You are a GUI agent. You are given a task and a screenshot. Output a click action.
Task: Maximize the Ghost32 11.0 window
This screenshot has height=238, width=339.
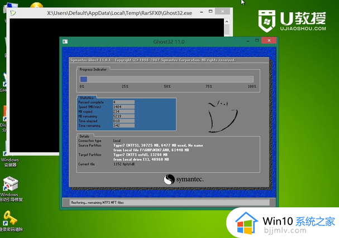point(257,41)
